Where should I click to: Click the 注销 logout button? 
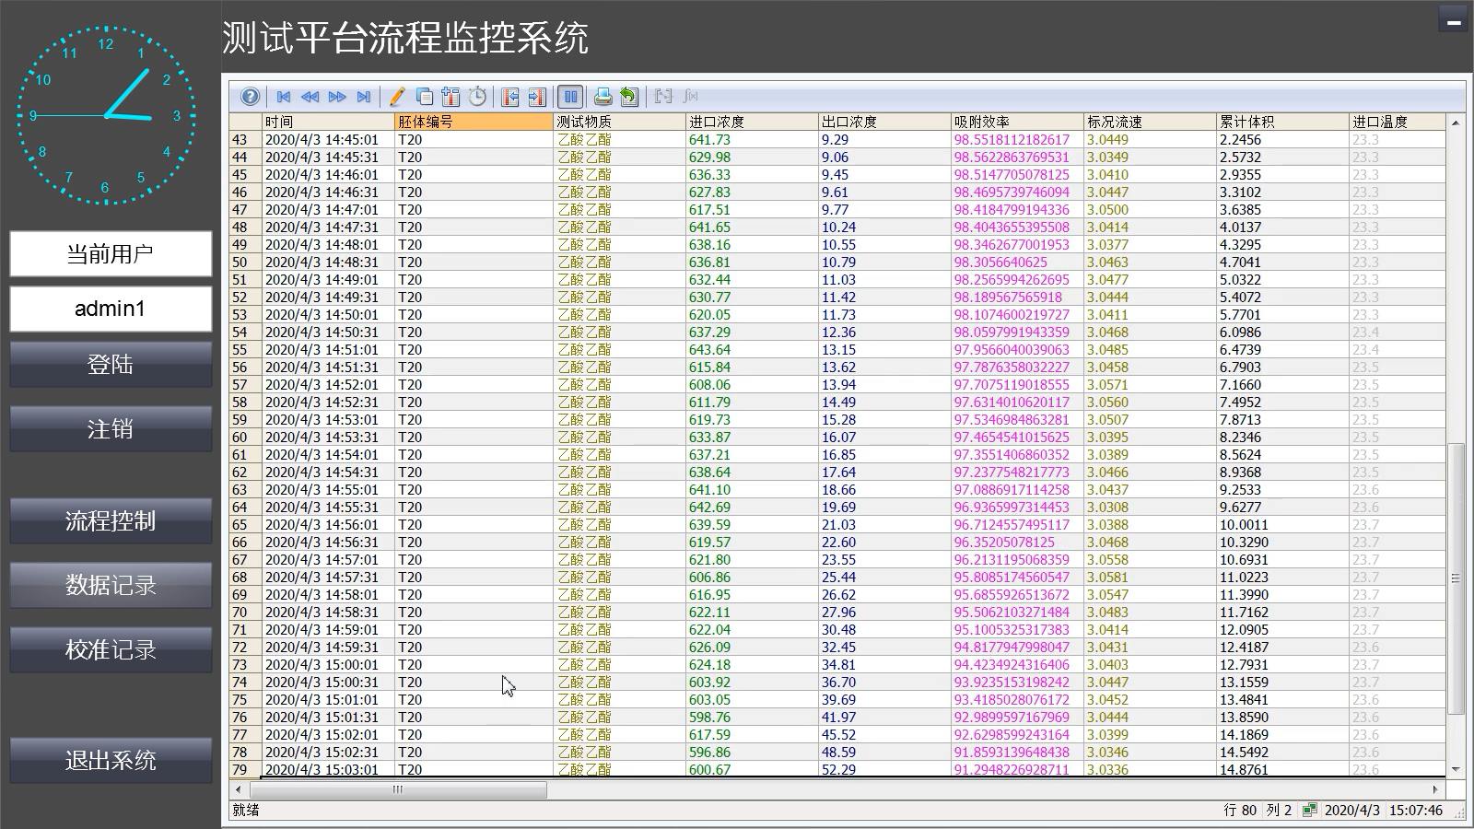point(111,429)
